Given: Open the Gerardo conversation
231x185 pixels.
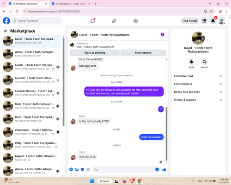Looking at the screenshot, I should [x=31, y=80].
